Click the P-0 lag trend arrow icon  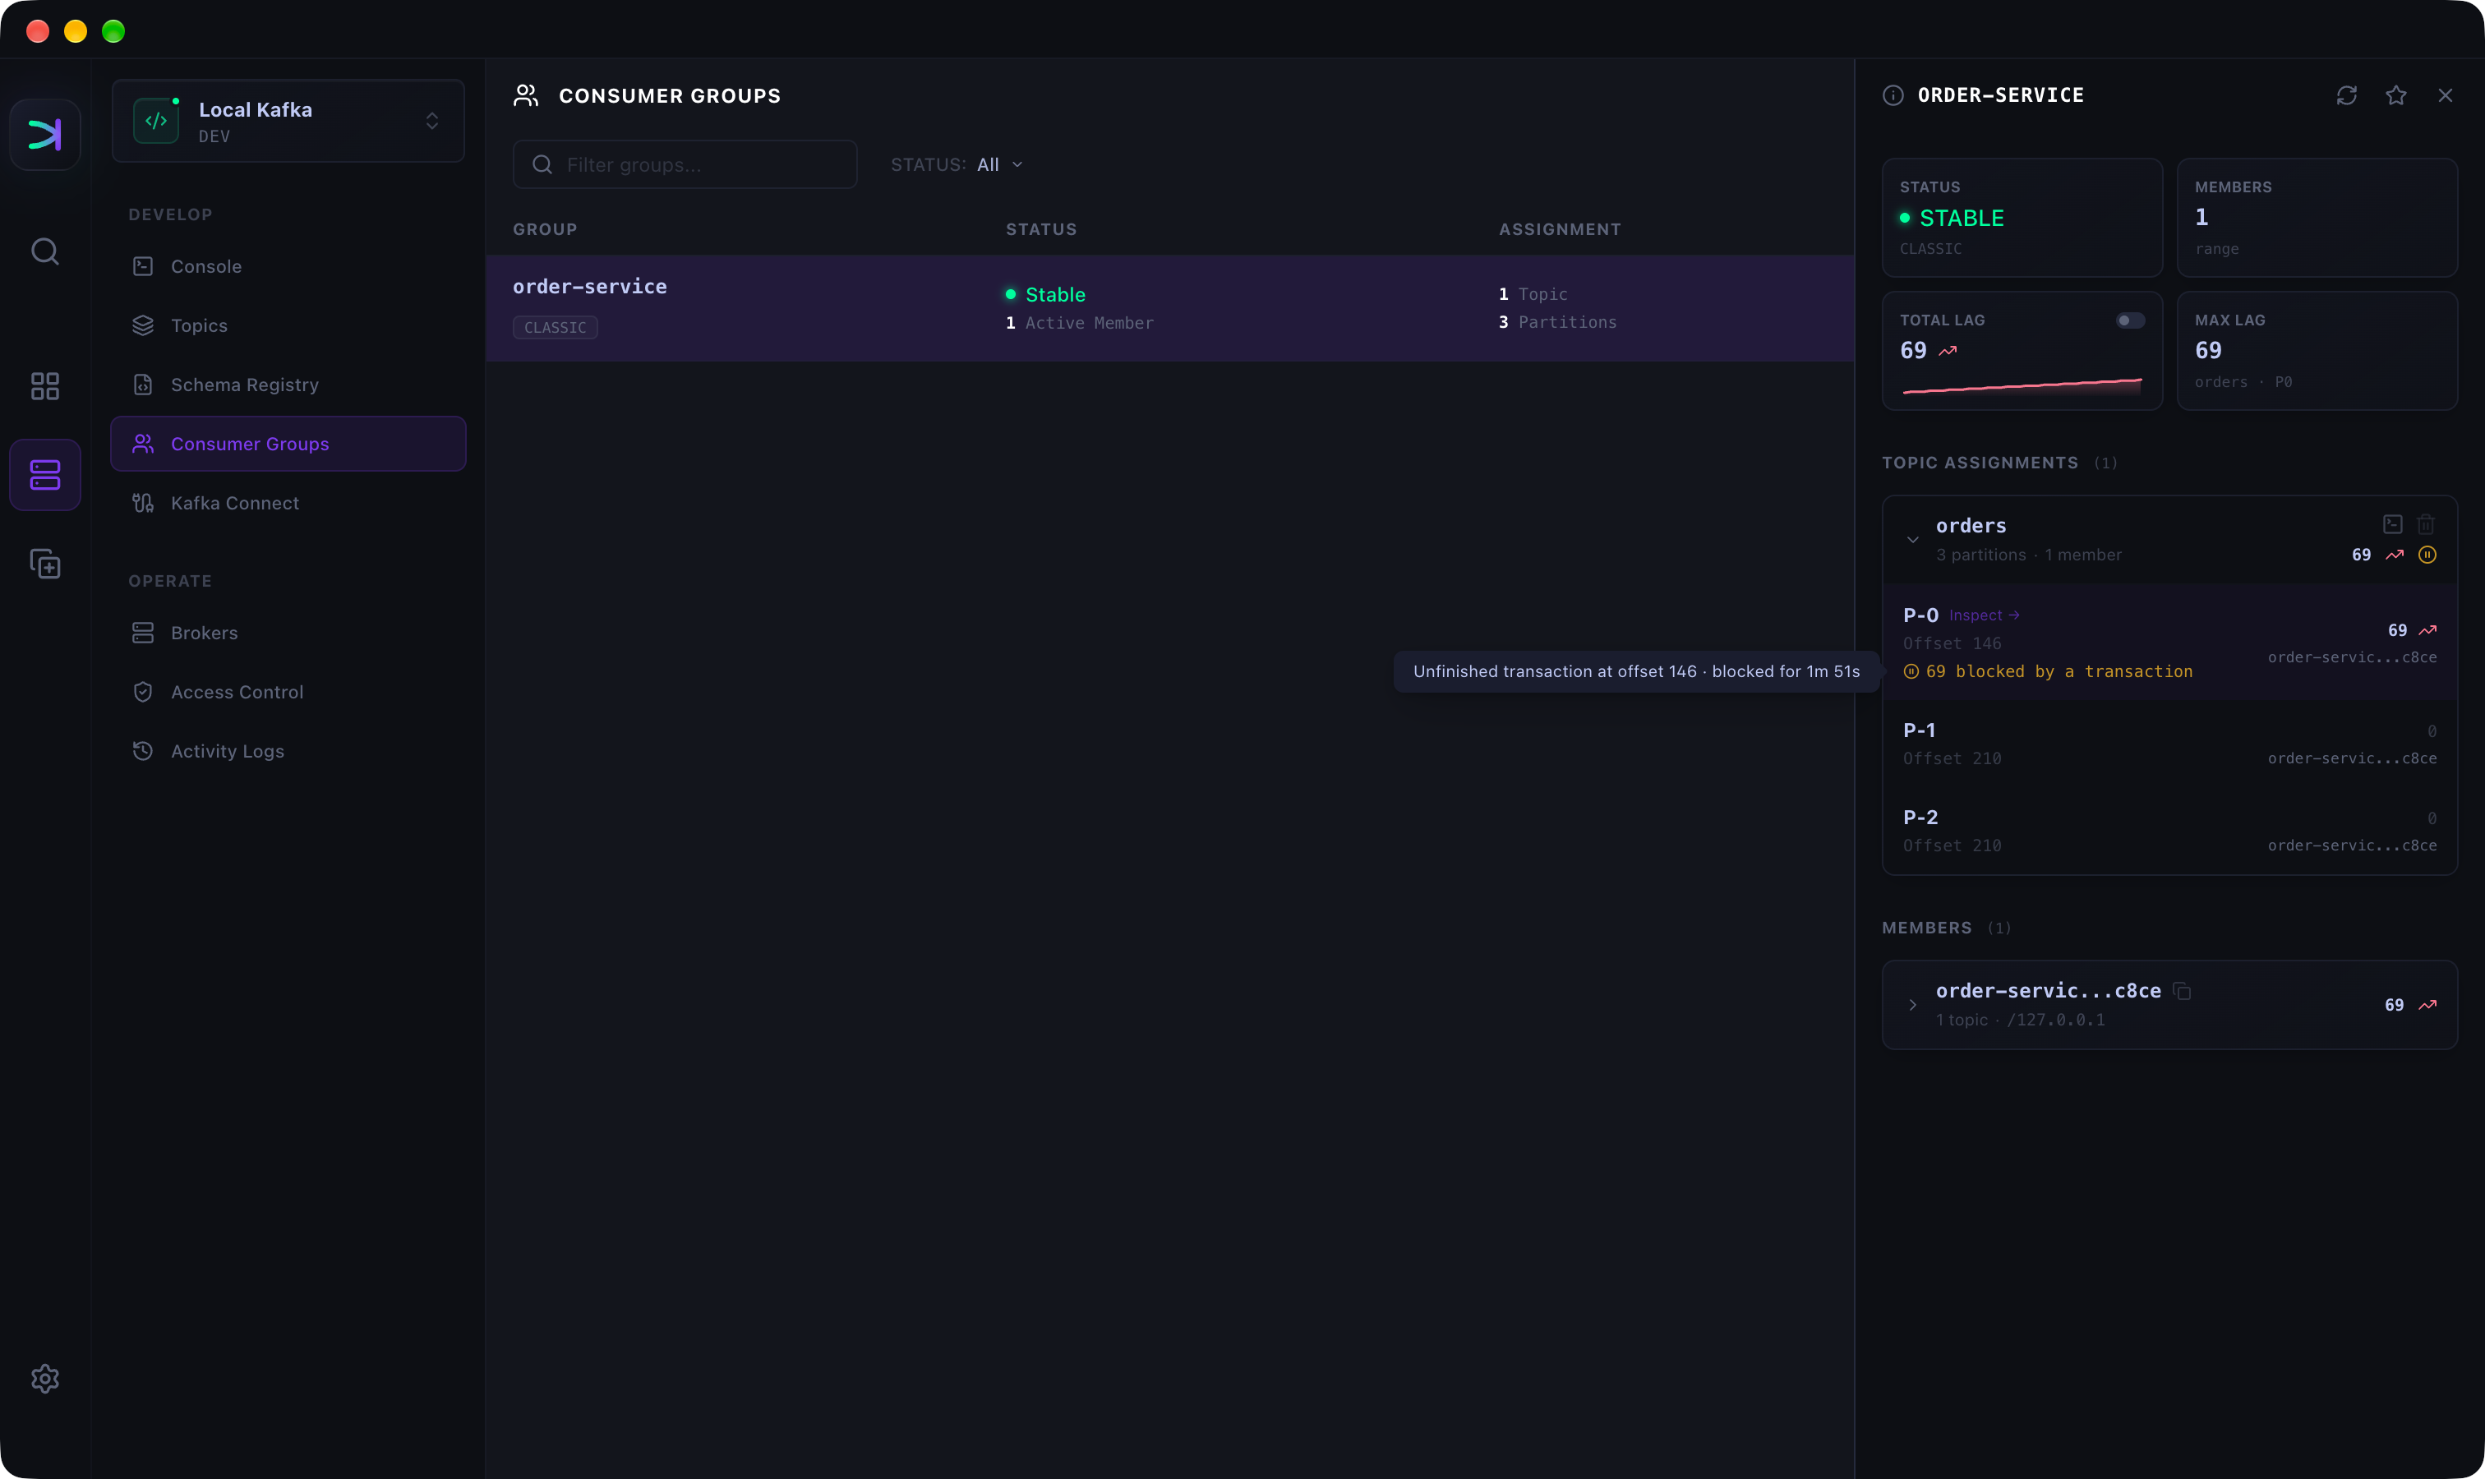point(2428,630)
